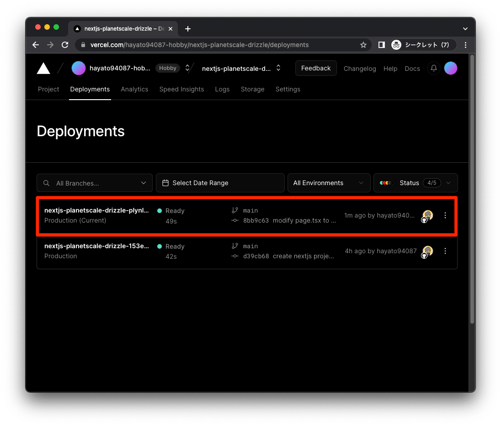Viewport: 501px width, 426px height.
Task: Click the main branch of the 8bb9c63 deployment
Action: [x=250, y=211]
